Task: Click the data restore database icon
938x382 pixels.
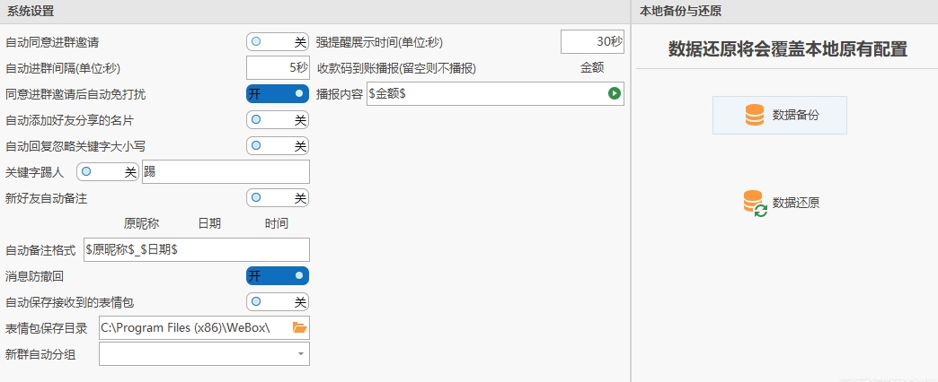Action: (755, 204)
